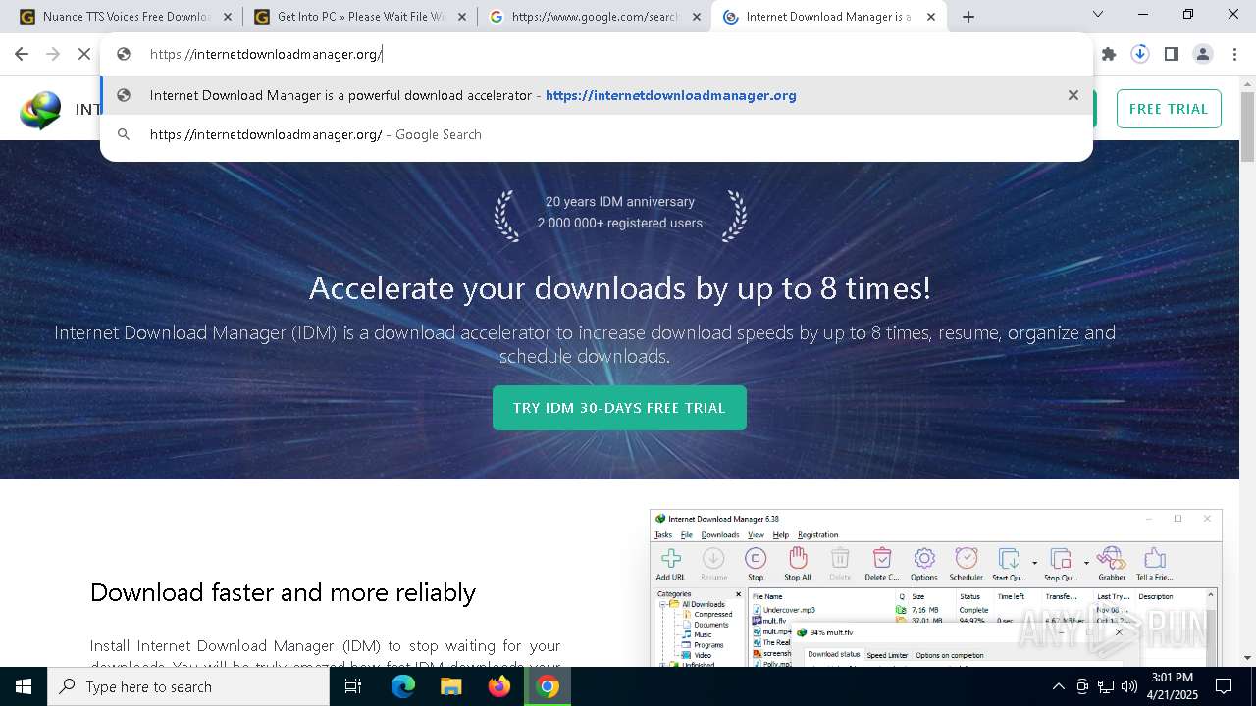This screenshot has height=706, width=1256.
Task: Open Windows Task View icon
Action: [353, 686]
